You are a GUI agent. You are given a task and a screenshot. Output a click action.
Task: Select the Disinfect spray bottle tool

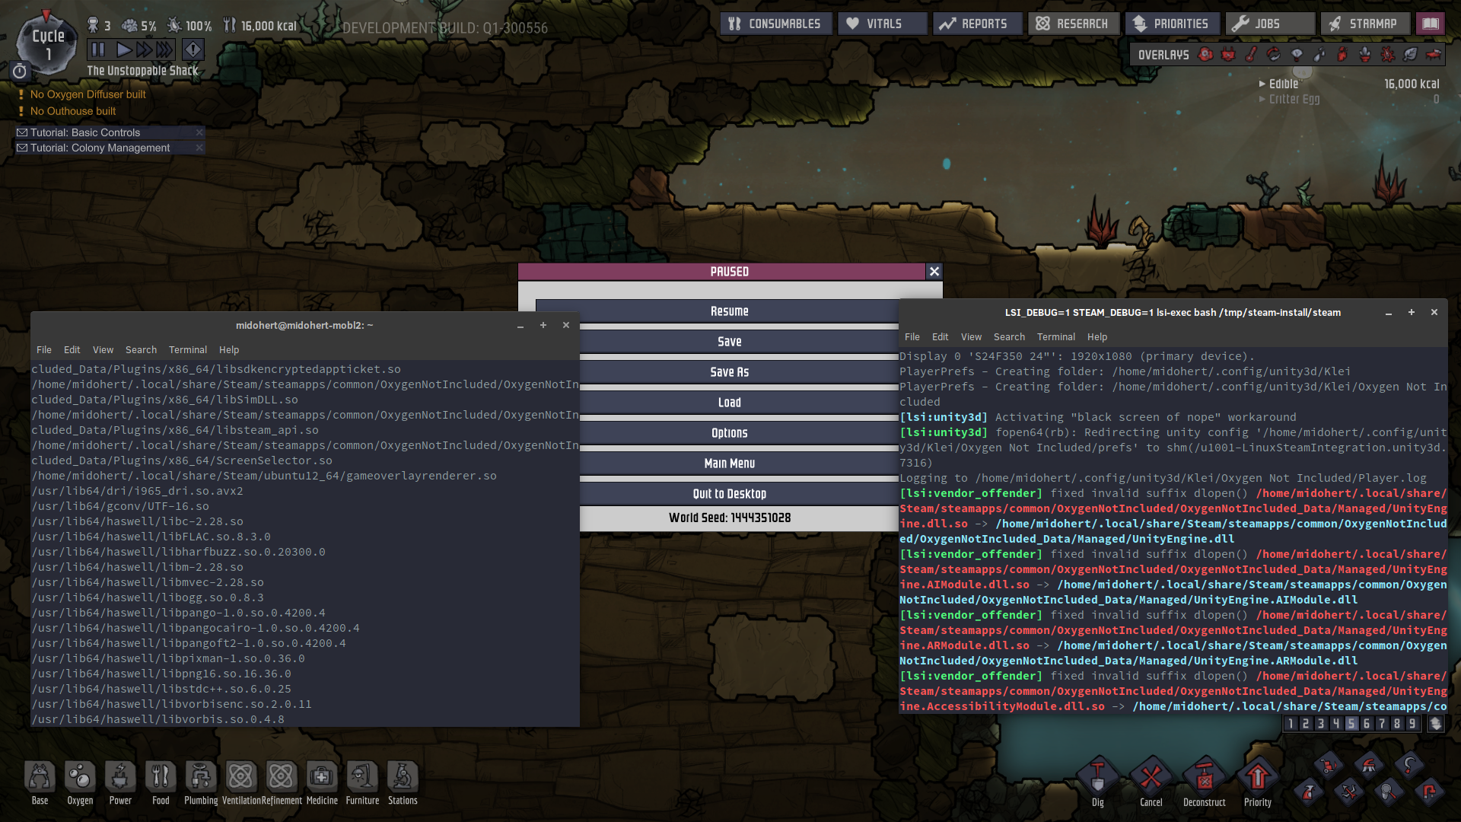[x=1308, y=792]
